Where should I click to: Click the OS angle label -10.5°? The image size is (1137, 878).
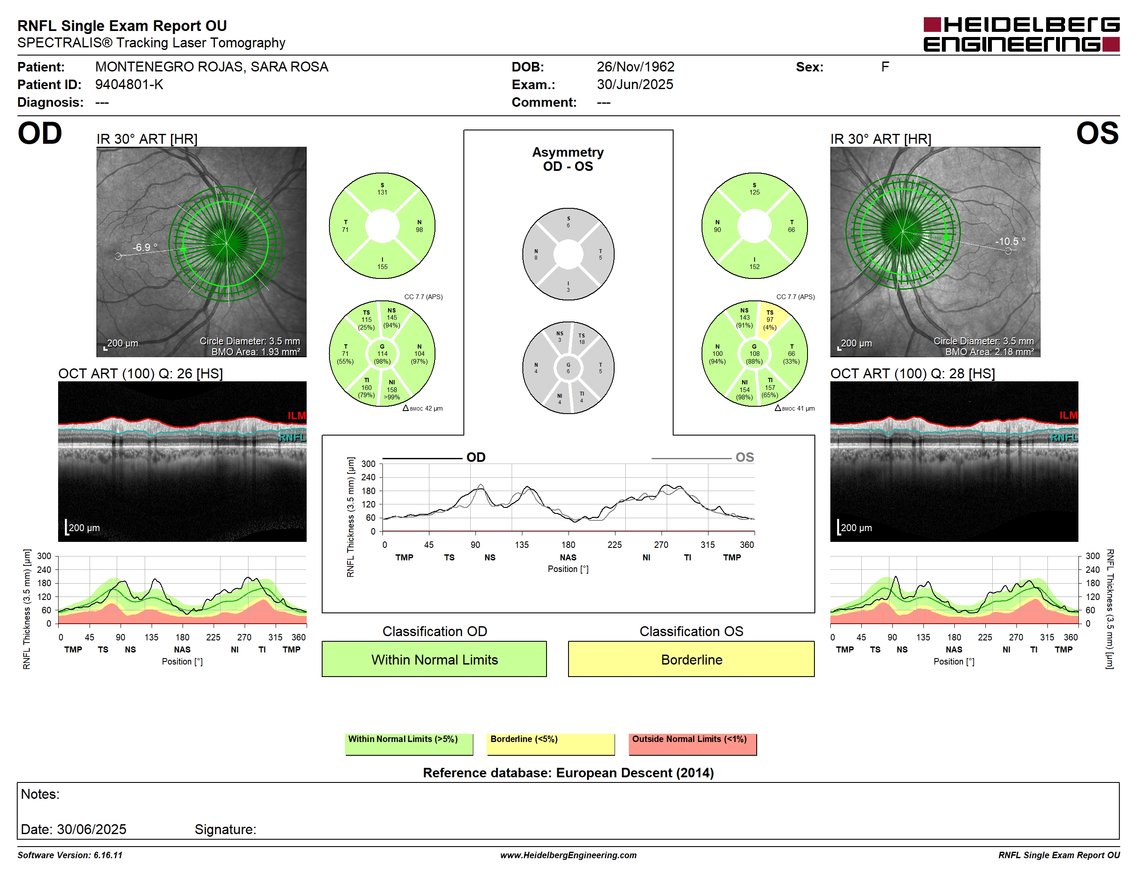coord(1010,241)
